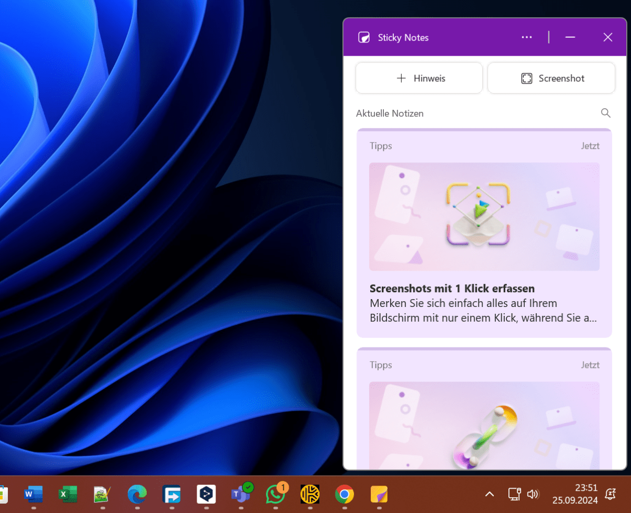Close the Sticky Notes window

coord(608,37)
